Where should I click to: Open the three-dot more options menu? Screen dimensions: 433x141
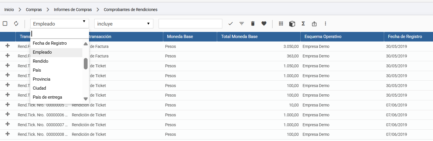[x=325, y=24]
